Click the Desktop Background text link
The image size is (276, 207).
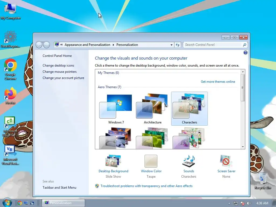113,171
